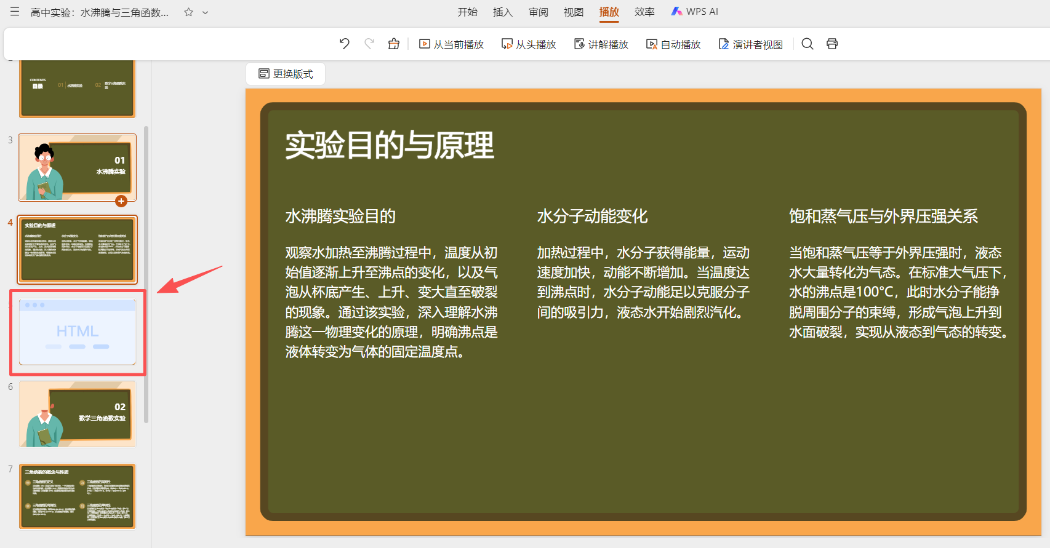Open the WPS AI menu
The width and height of the screenshot is (1050, 548).
tap(695, 12)
